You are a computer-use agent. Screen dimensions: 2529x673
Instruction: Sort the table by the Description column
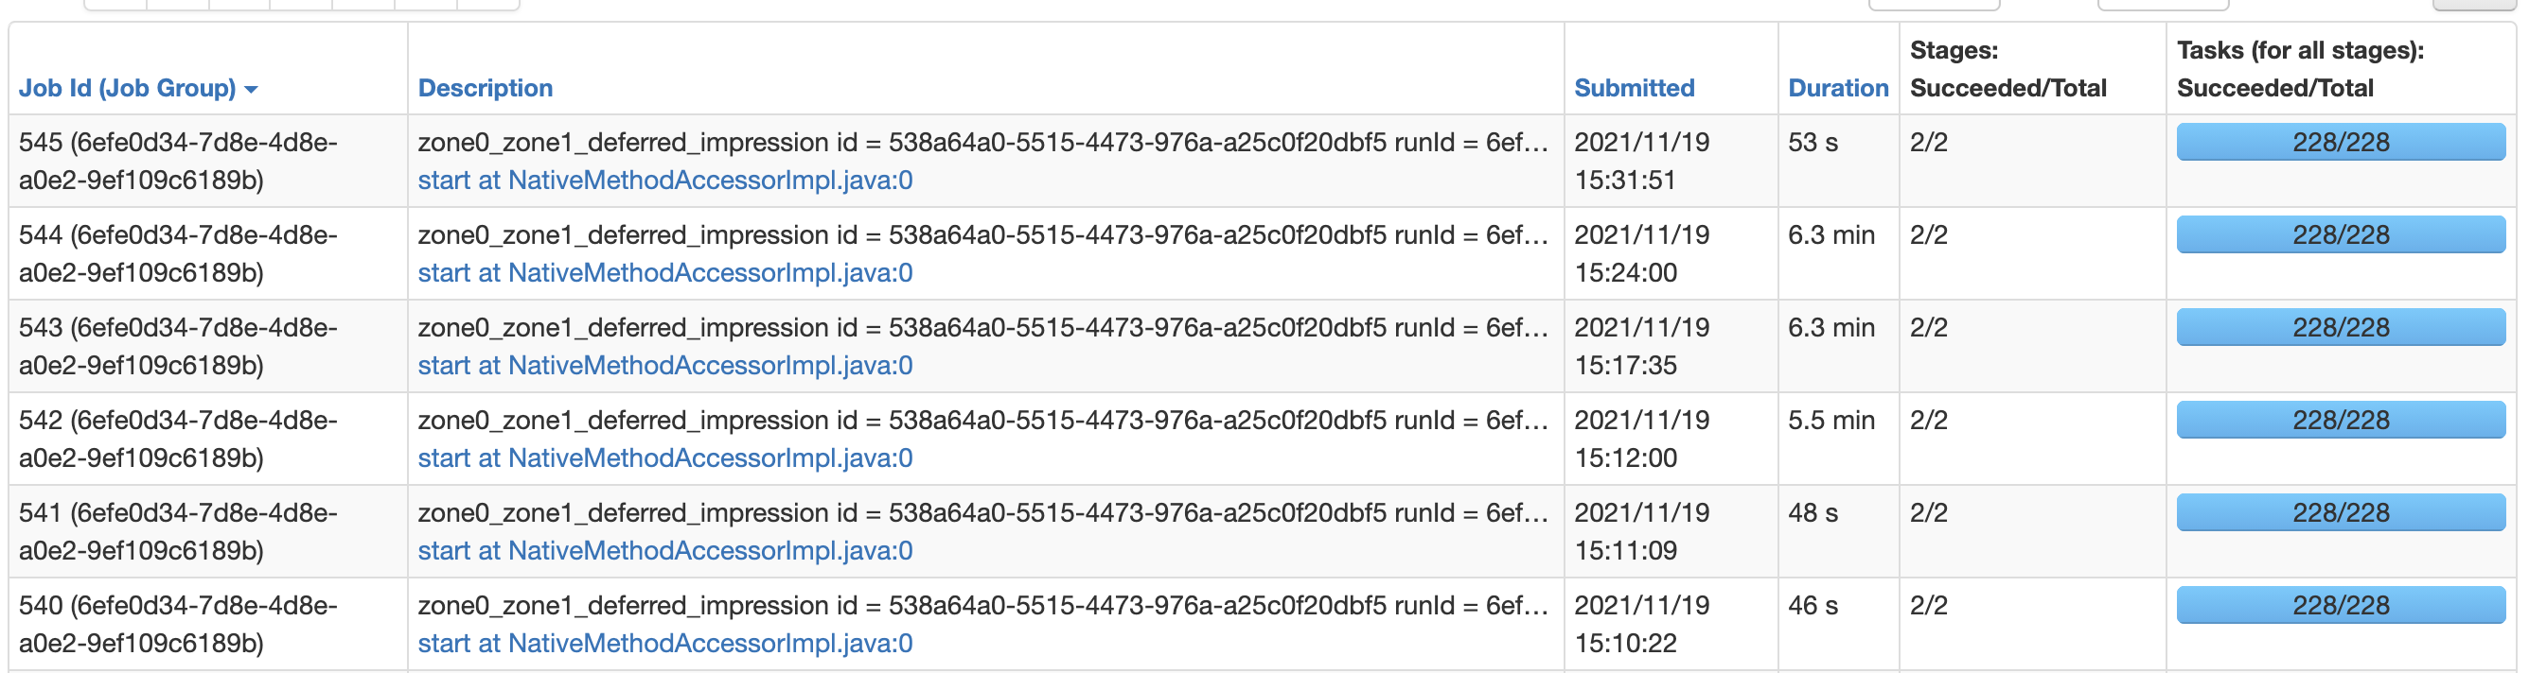coord(485,88)
